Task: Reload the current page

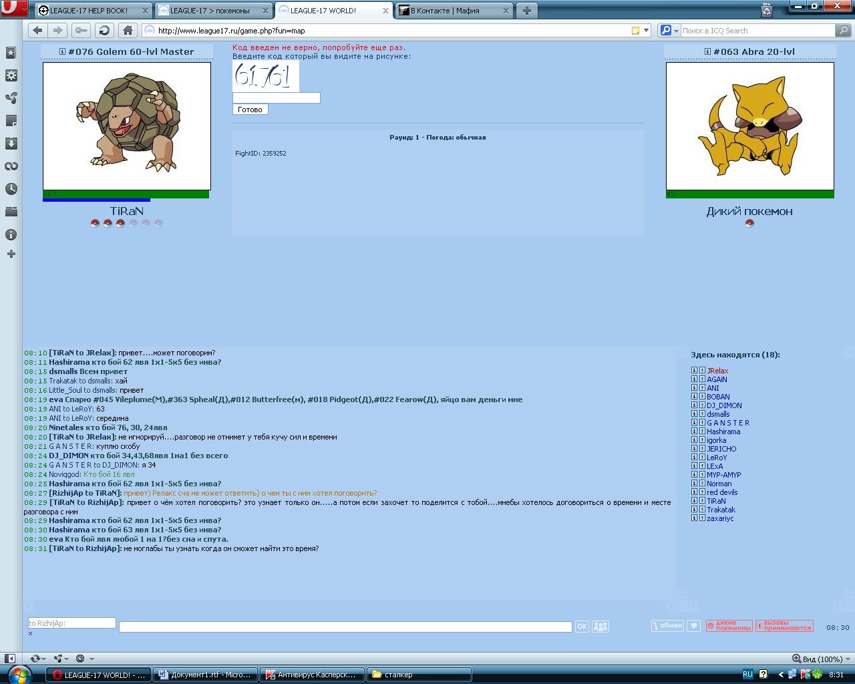Action: (104, 30)
